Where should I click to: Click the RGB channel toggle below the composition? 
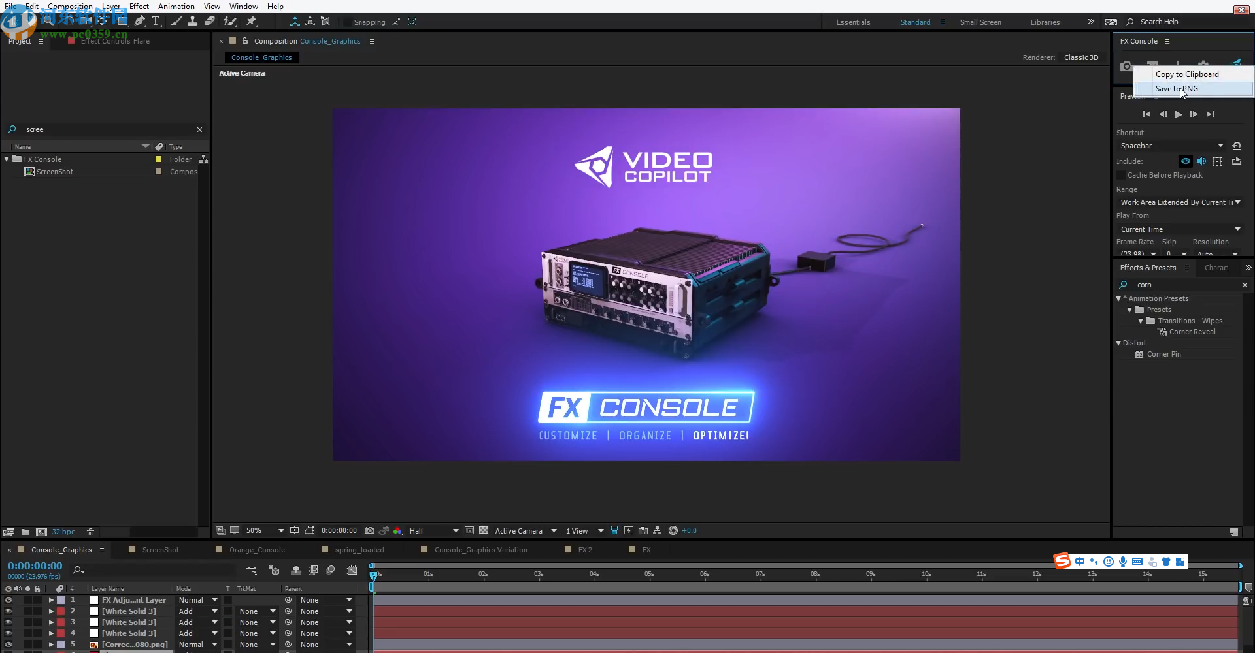click(397, 531)
